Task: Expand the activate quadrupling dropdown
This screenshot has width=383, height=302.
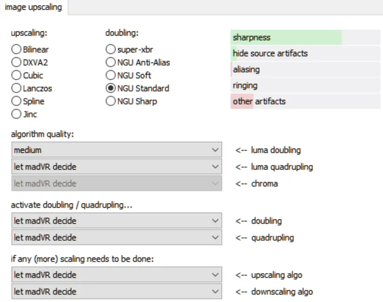Action: tap(116, 238)
